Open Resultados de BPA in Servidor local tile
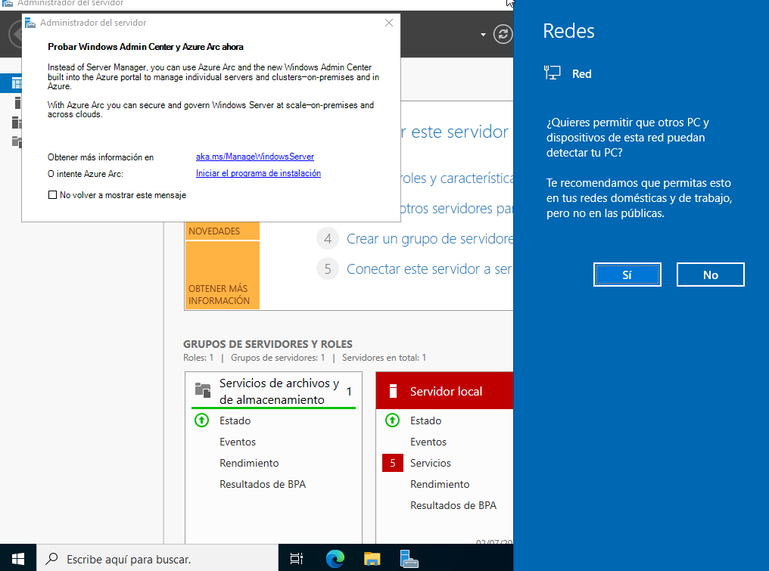Image resolution: width=769 pixels, height=571 pixels. pyautogui.click(x=453, y=505)
